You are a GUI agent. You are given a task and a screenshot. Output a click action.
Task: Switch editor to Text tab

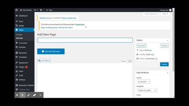tap(130, 61)
